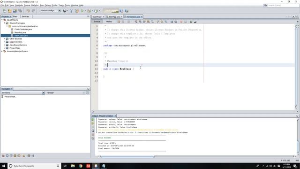Toggle the Rectangular Selection icon

152,22
